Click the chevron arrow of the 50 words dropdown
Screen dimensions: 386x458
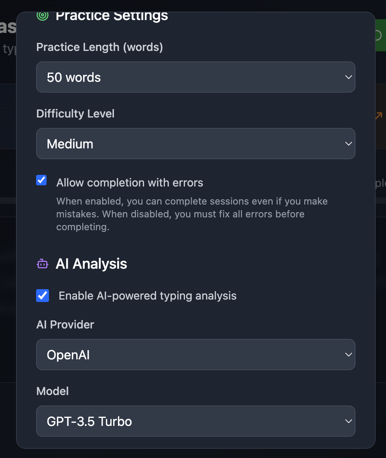[348, 77]
